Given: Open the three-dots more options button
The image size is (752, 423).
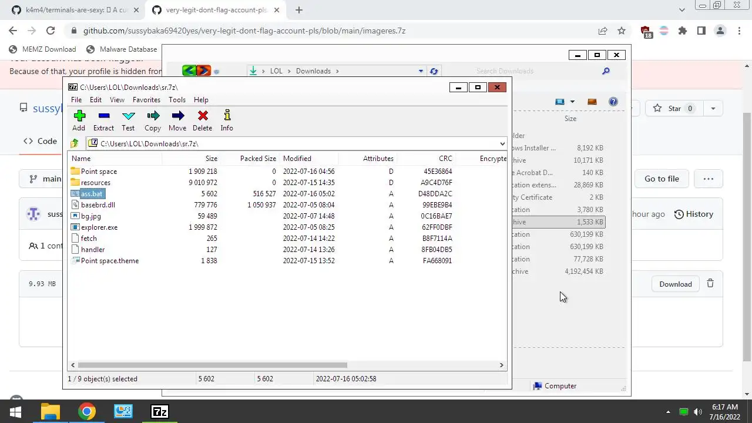Looking at the screenshot, I should click(x=709, y=179).
